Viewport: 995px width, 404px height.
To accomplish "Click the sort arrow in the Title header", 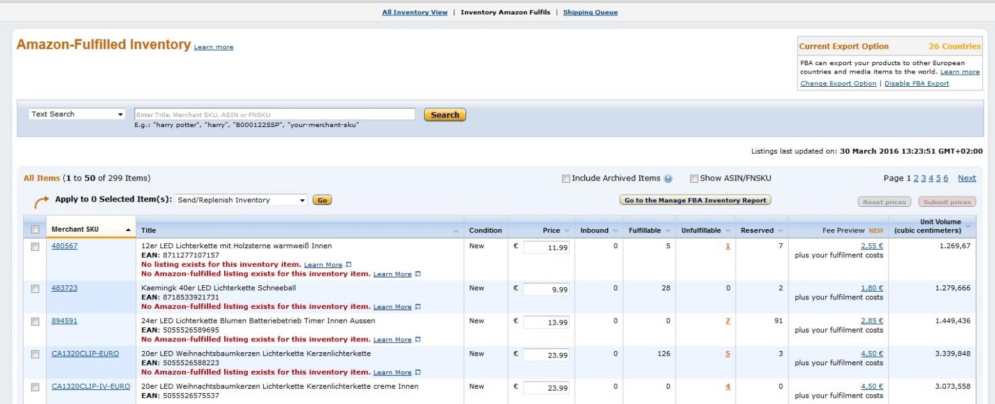I will [456, 230].
